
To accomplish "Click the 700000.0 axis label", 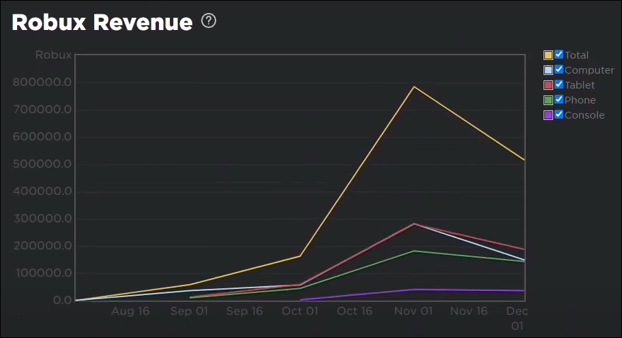I will (x=42, y=109).
